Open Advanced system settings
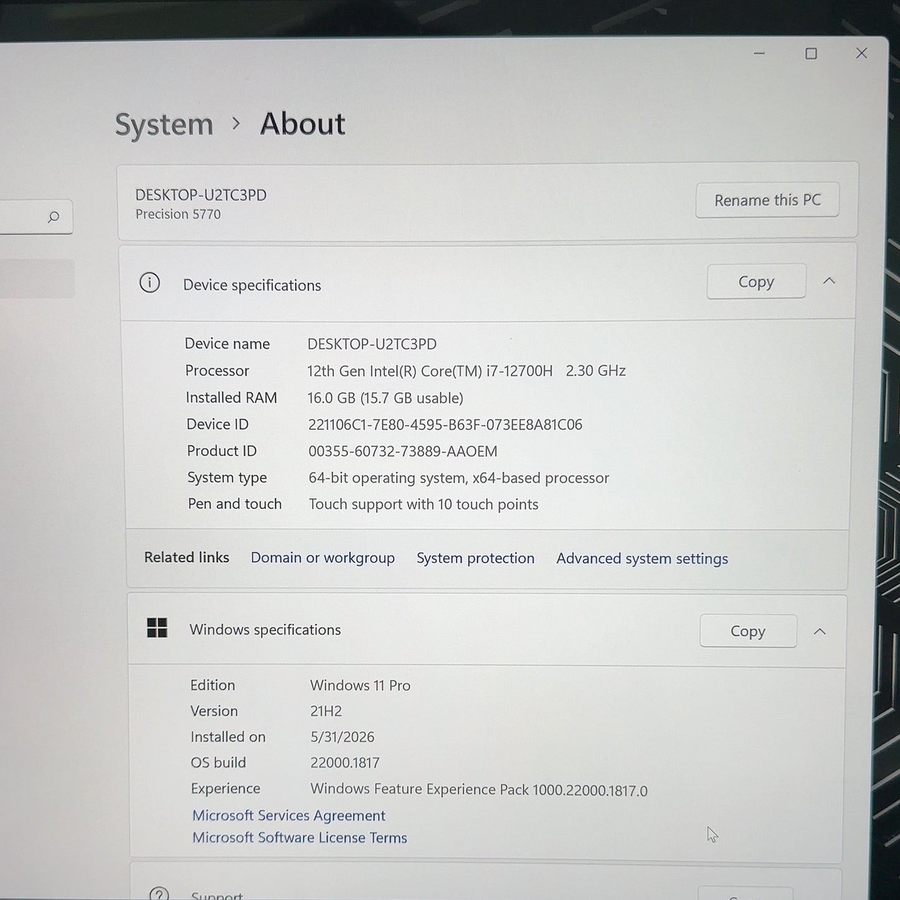The width and height of the screenshot is (900, 900). pos(642,559)
